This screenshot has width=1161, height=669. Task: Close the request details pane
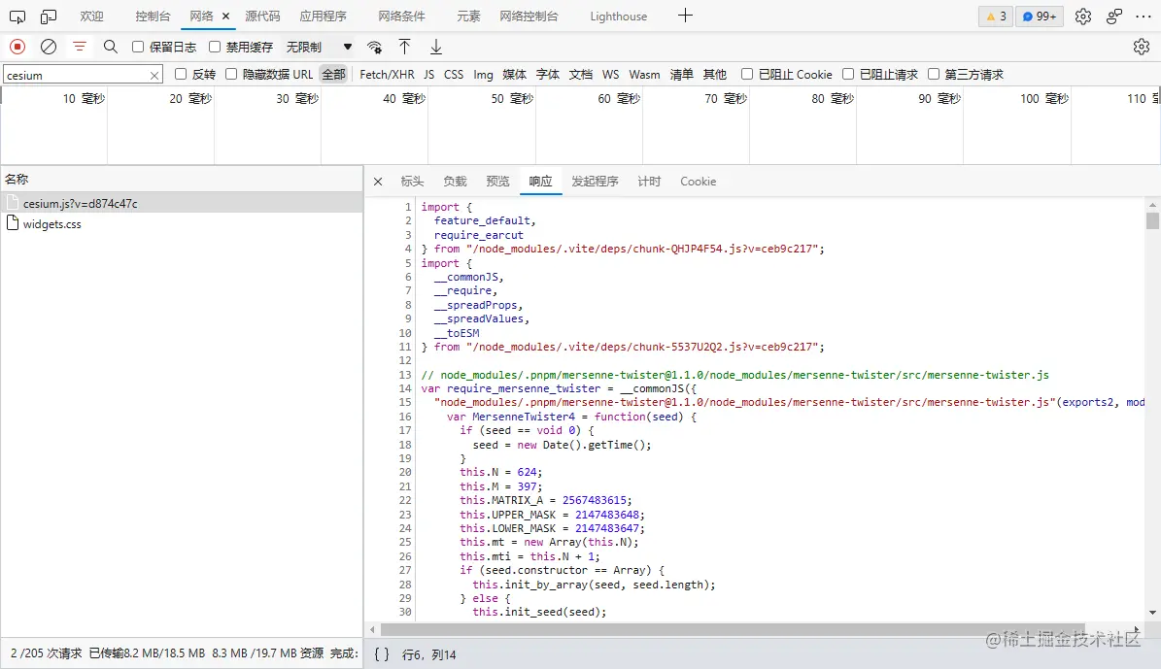(378, 182)
